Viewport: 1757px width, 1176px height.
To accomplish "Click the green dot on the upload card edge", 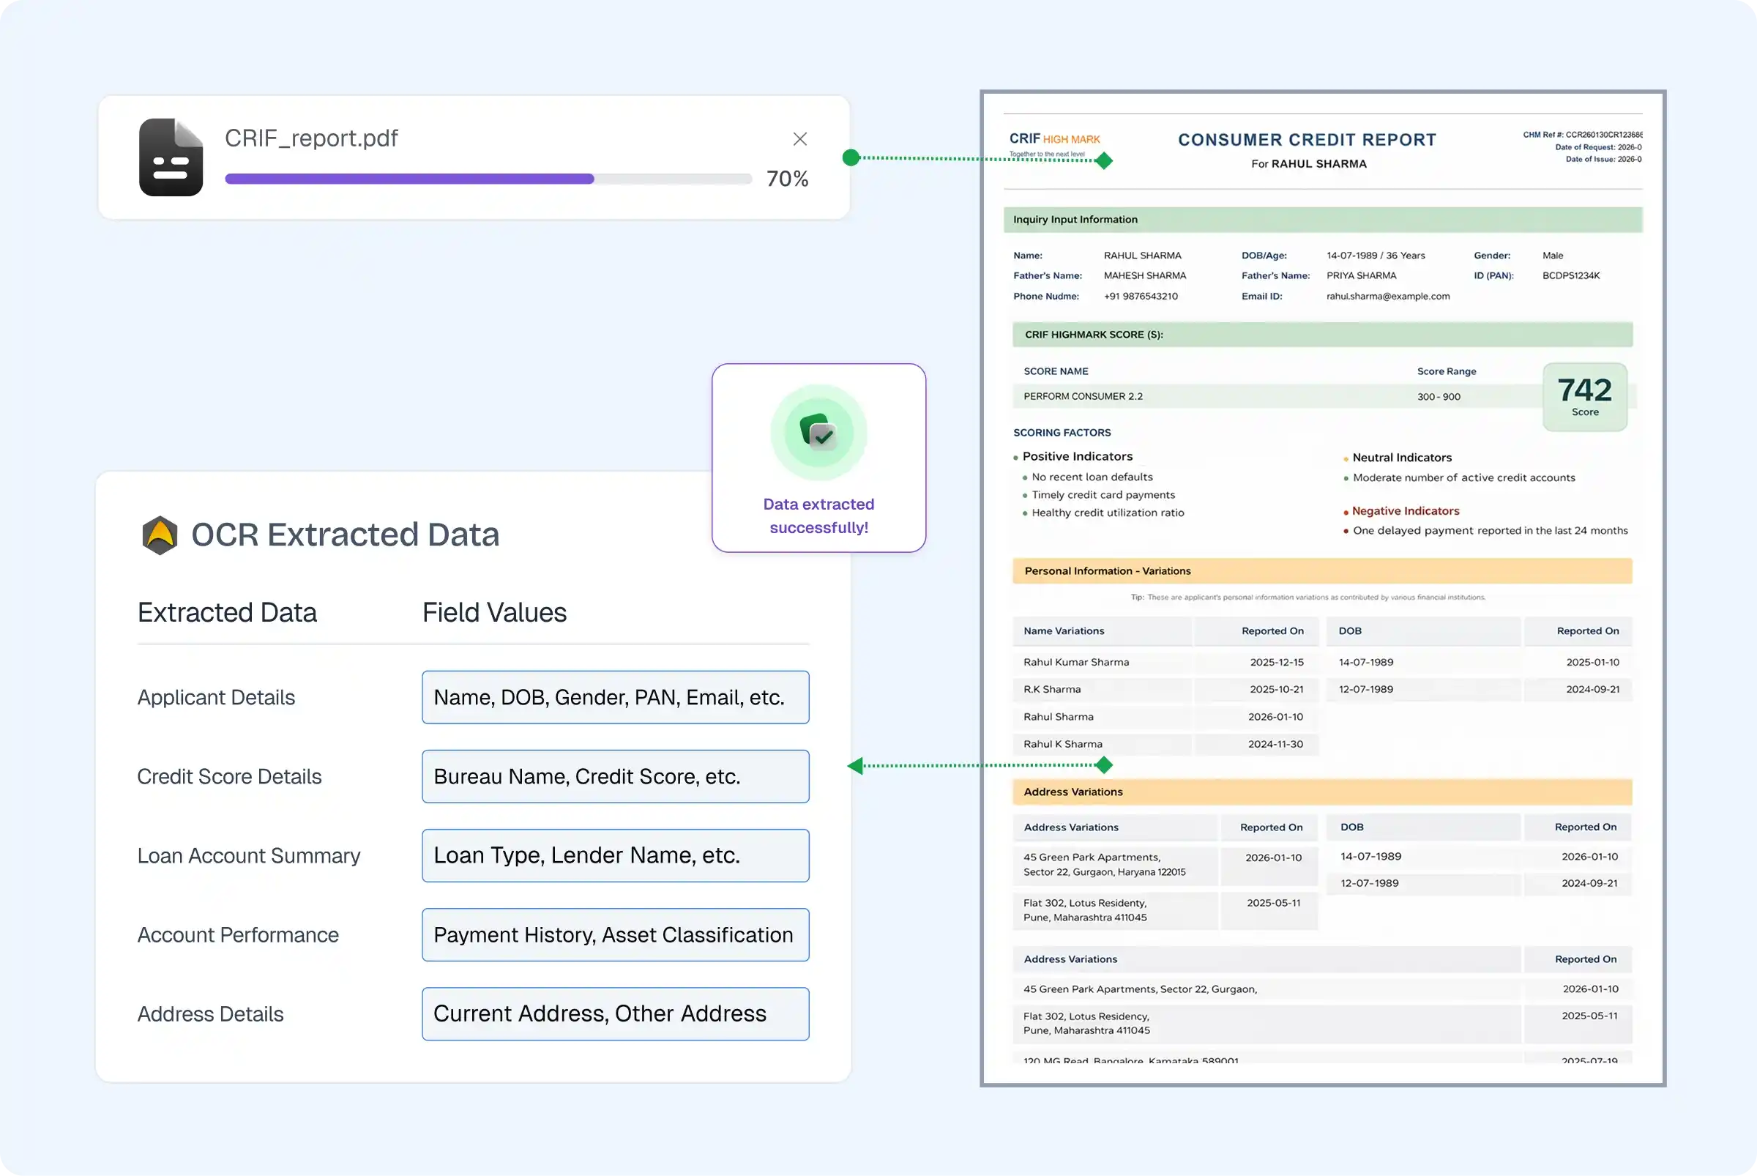I will pos(851,157).
